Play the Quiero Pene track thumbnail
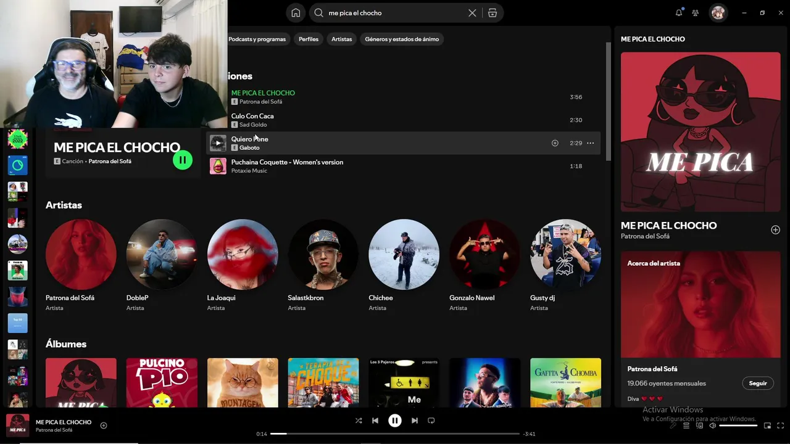The width and height of the screenshot is (790, 444). pos(218,143)
